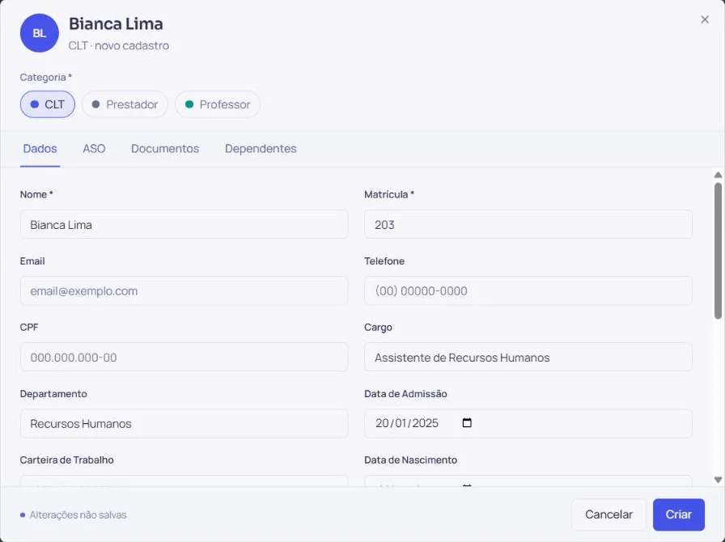Image resolution: width=725 pixels, height=542 pixels.
Task: Select the Prestador category chip
Action: tap(125, 104)
